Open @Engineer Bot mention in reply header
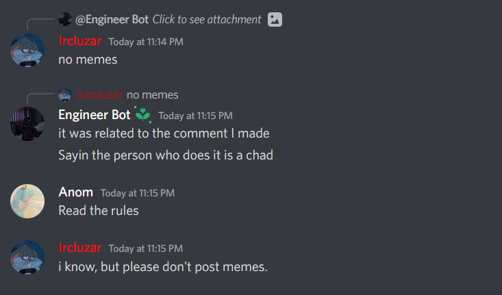The height and width of the screenshot is (295, 502). pos(112,20)
